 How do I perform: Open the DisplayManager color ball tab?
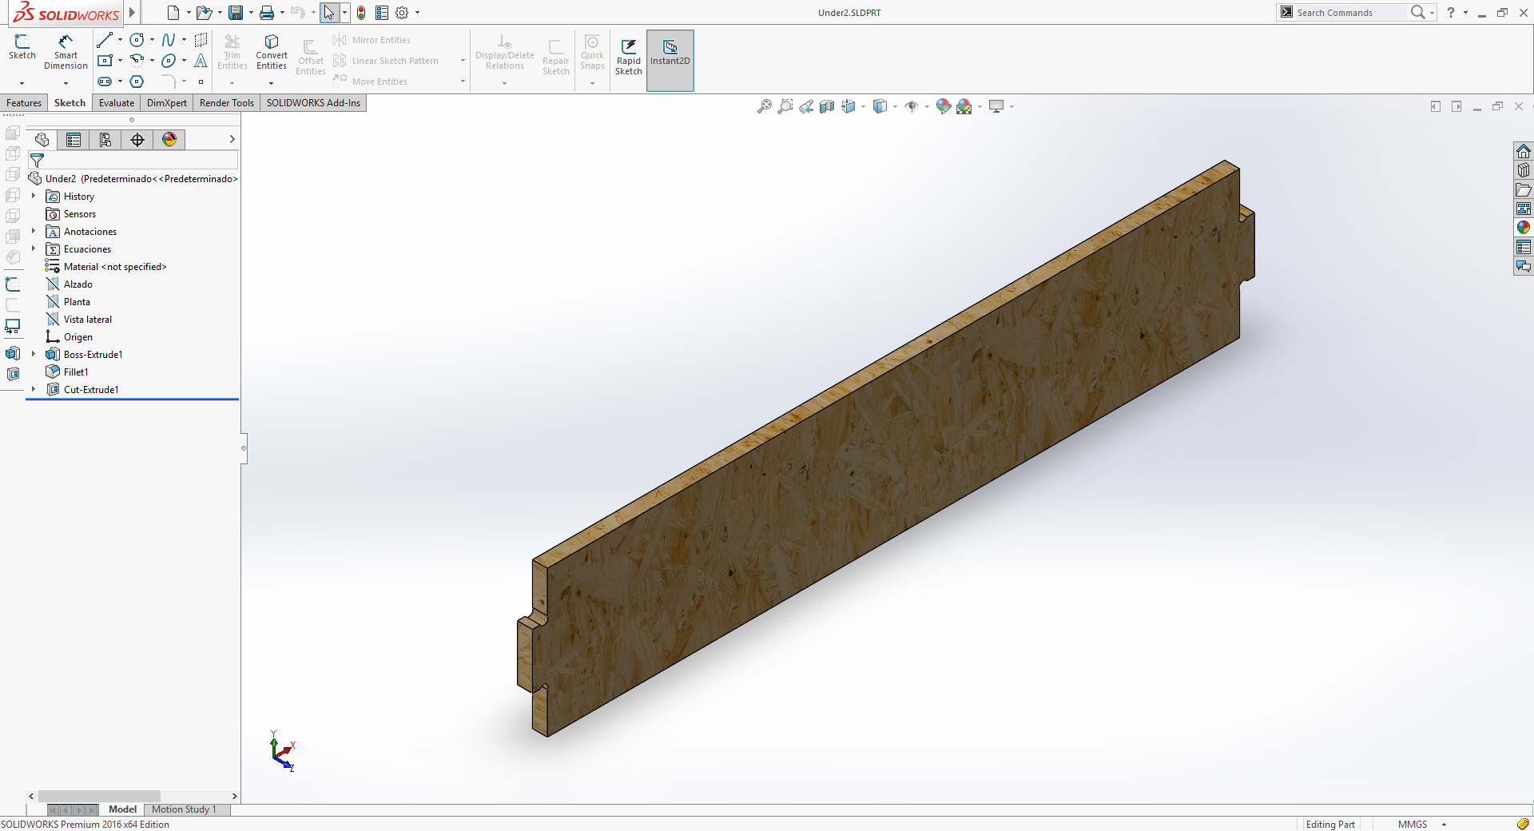click(x=169, y=140)
